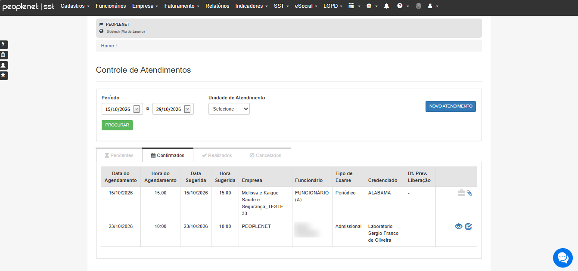
Task: Click the Data Sugerida column header
Action: point(196,177)
